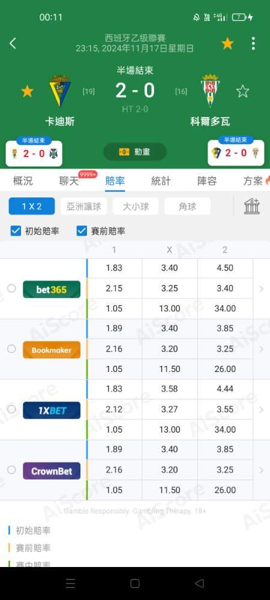Tap bet365 initial home odds 1.83
Image resolution: width=270 pixels, height=600 pixels.
point(114,268)
